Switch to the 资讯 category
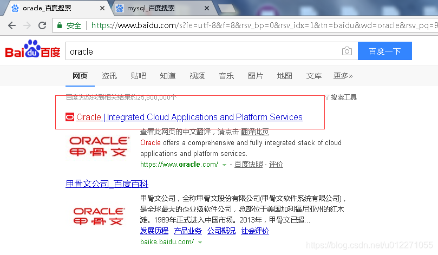Viewport: 438px width, 255px height. (x=109, y=76)
